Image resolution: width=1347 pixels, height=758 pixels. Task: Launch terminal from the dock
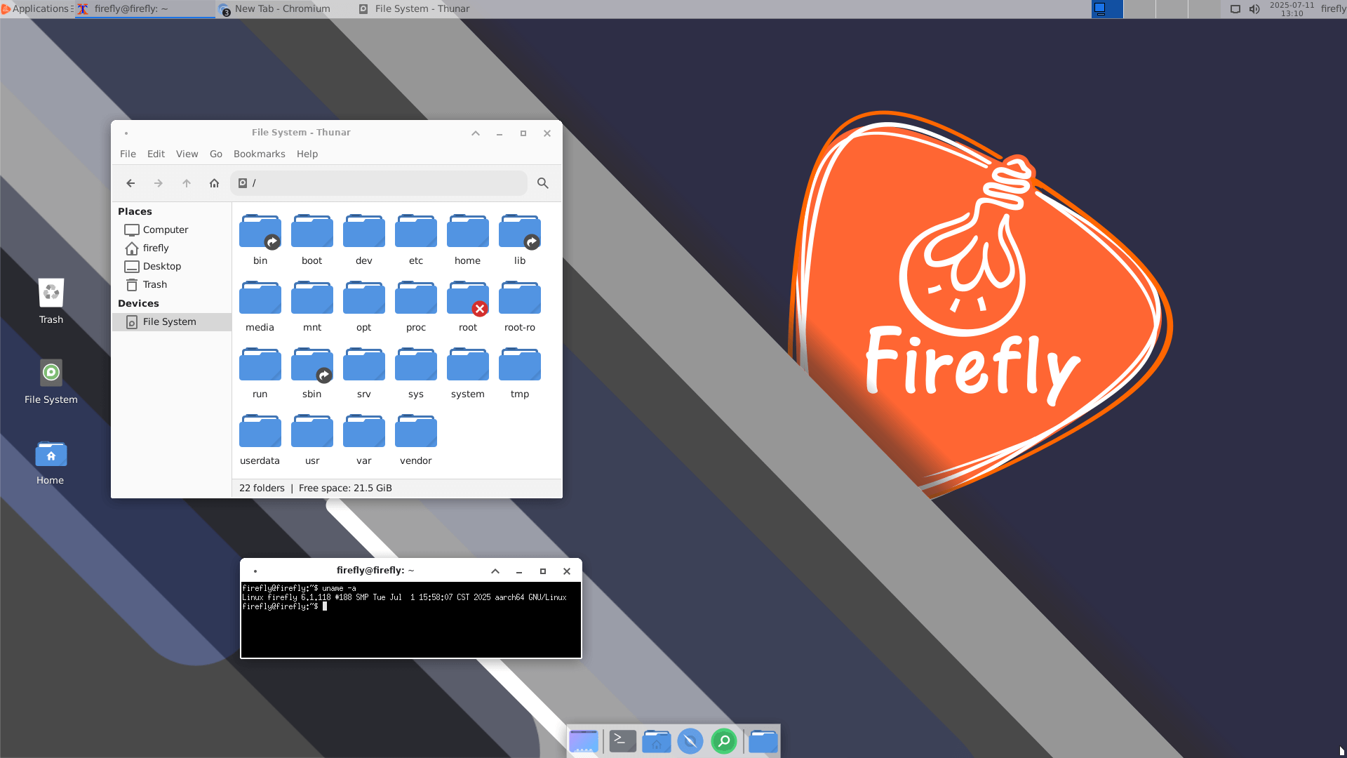(623, 741)
